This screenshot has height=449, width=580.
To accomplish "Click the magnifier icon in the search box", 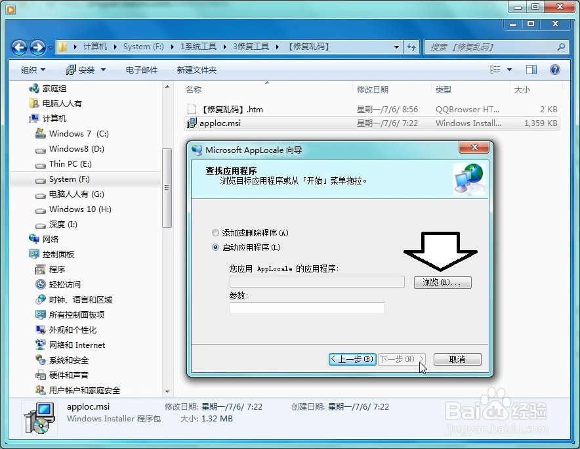I will coord(561,47).
